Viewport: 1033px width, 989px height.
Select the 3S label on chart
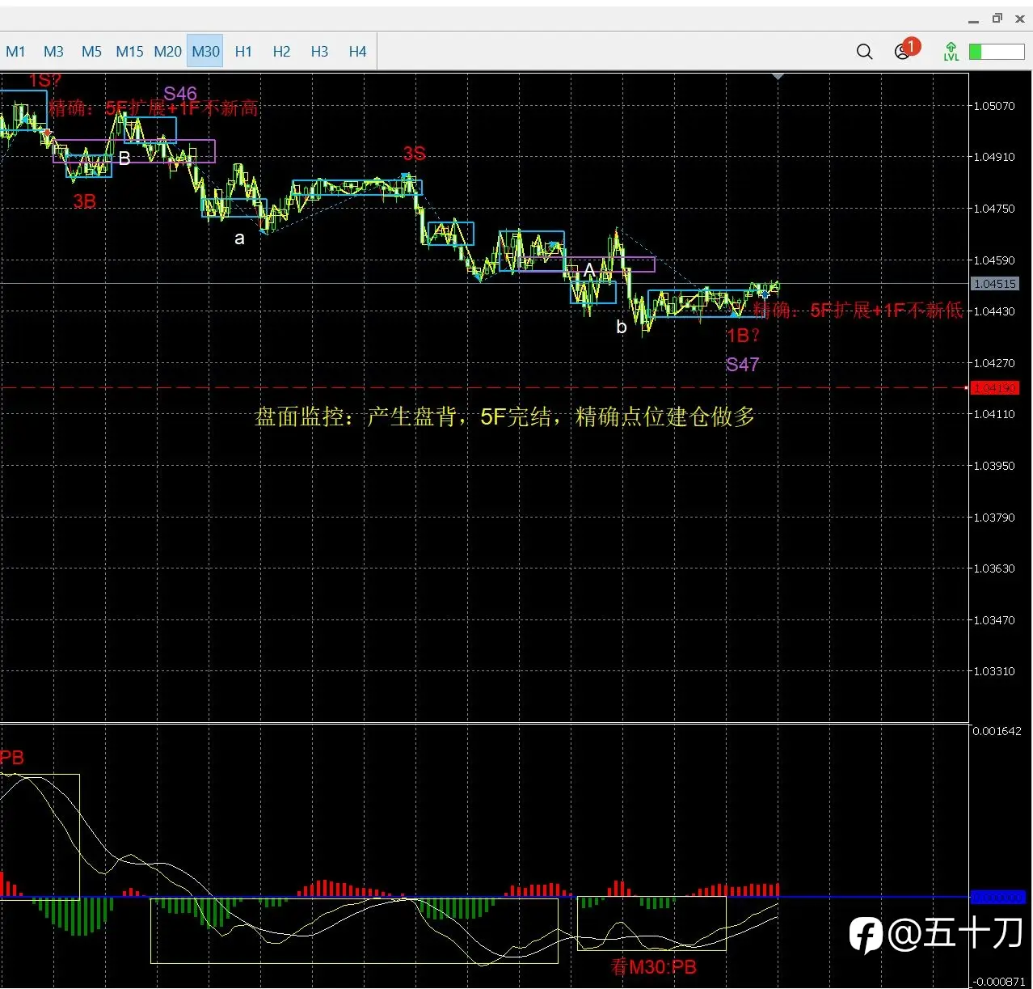[414, 154]
